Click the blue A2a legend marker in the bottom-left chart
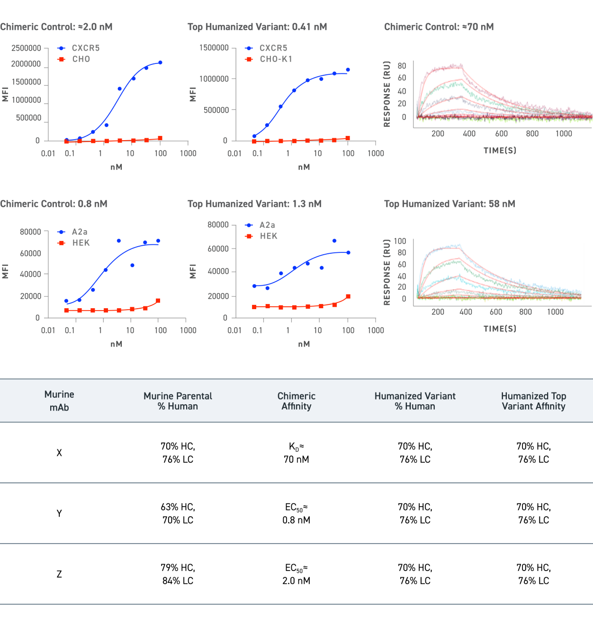 (62, 232)
